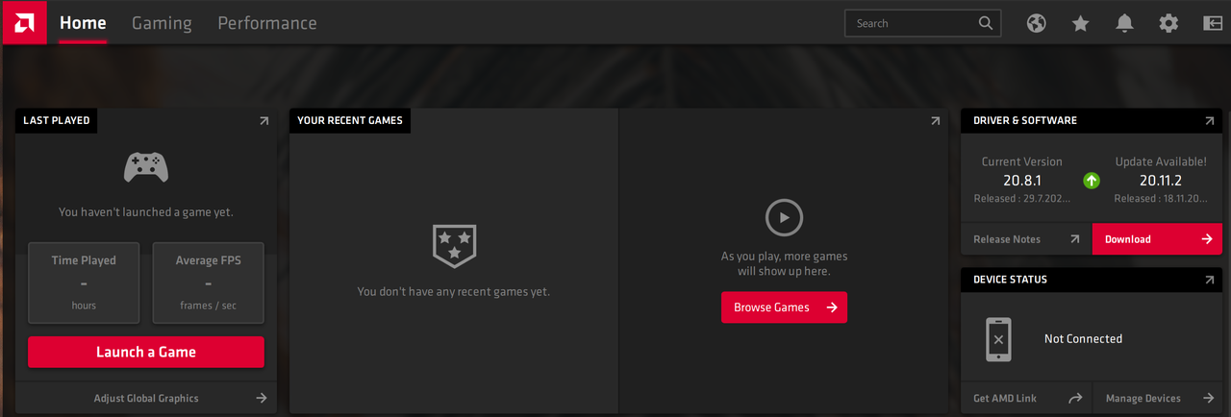Open Adjust Global Graphics

point(146,398)
